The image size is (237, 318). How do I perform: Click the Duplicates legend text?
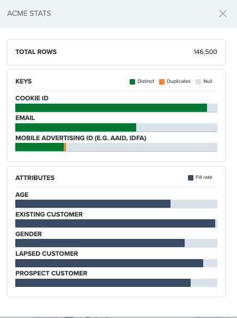point(179,81)
